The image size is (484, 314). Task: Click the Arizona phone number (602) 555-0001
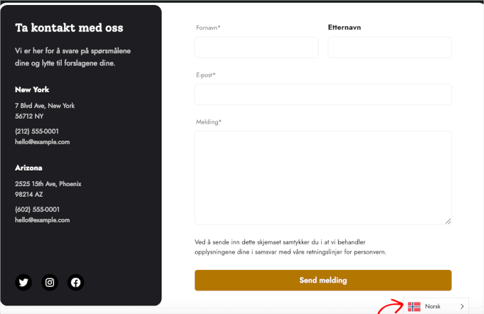click(37, 210)
